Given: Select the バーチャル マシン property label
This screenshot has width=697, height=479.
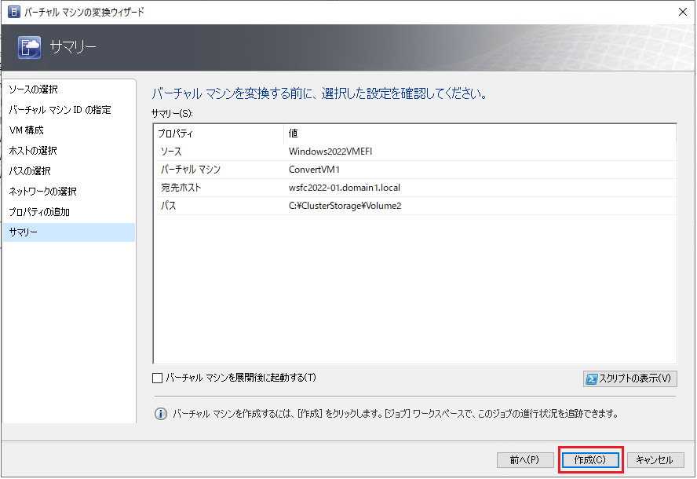Looking at the screenshot, I should 191,170.
